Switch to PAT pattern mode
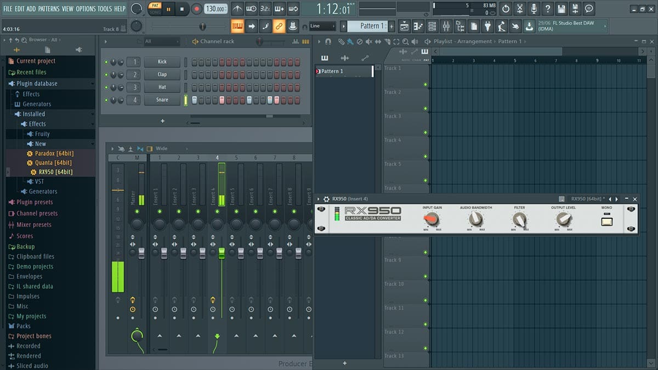This screenshot has width=658, height=370. (155, 5)
